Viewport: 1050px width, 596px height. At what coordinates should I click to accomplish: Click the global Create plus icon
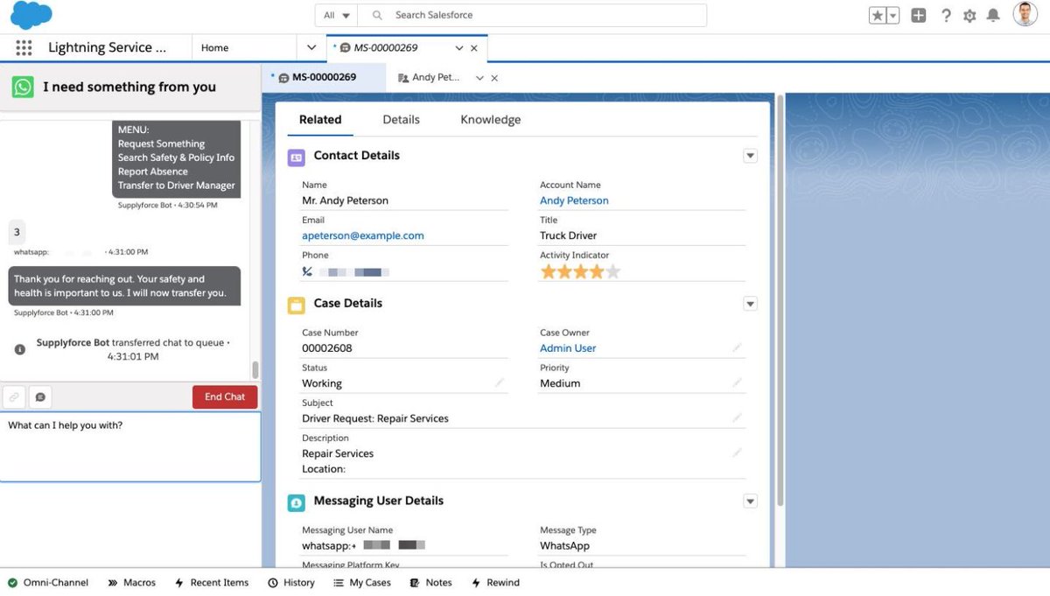[x=918, y=16]
